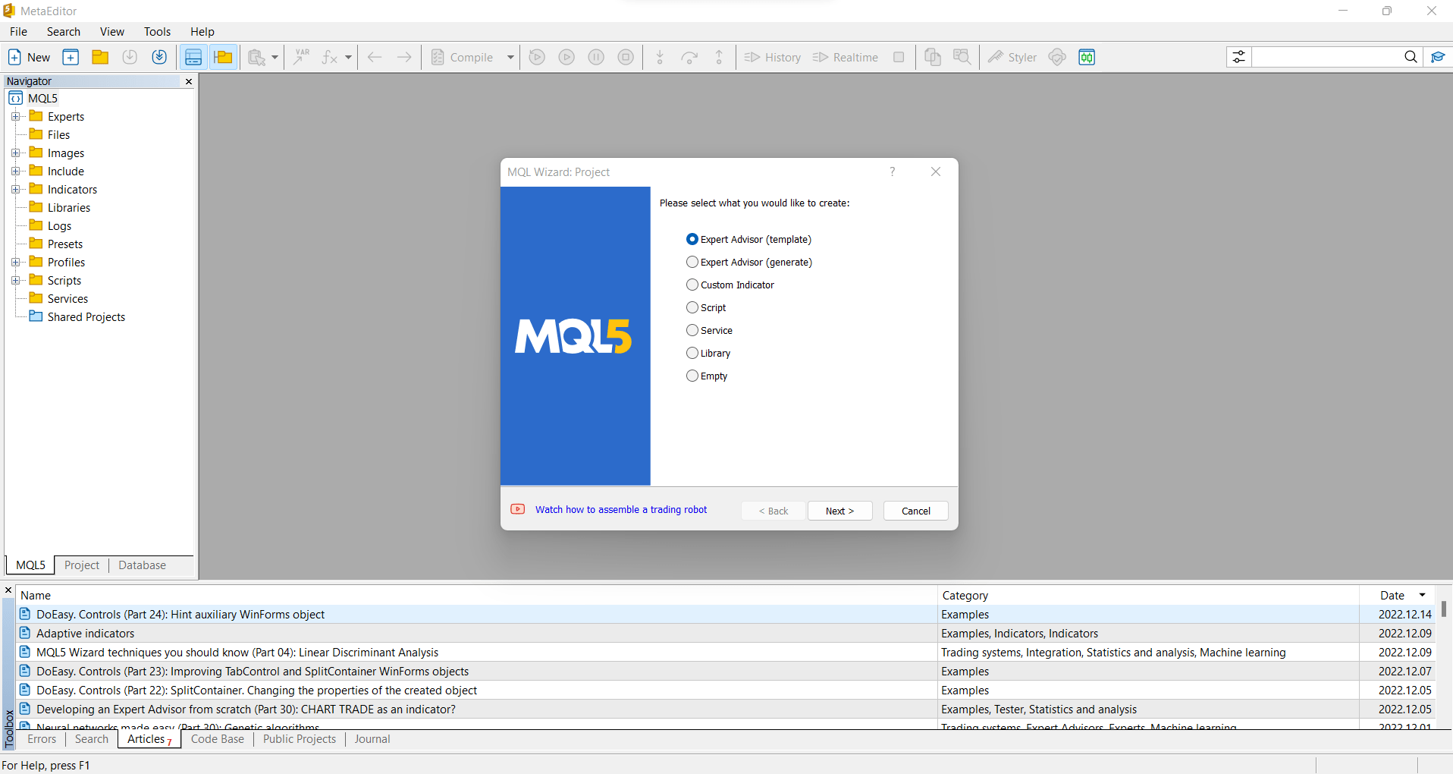Open the File menu

click(18, 31)
